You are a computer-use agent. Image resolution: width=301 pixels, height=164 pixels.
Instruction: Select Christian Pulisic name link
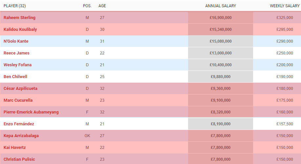[19, 159]
